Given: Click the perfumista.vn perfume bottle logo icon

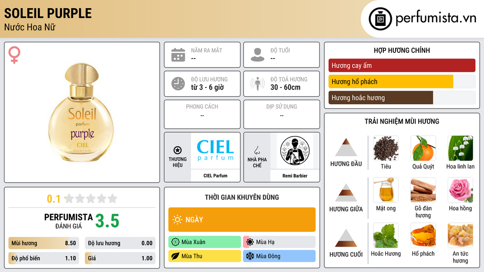Looking at the screenshot, I should (380, 19).
